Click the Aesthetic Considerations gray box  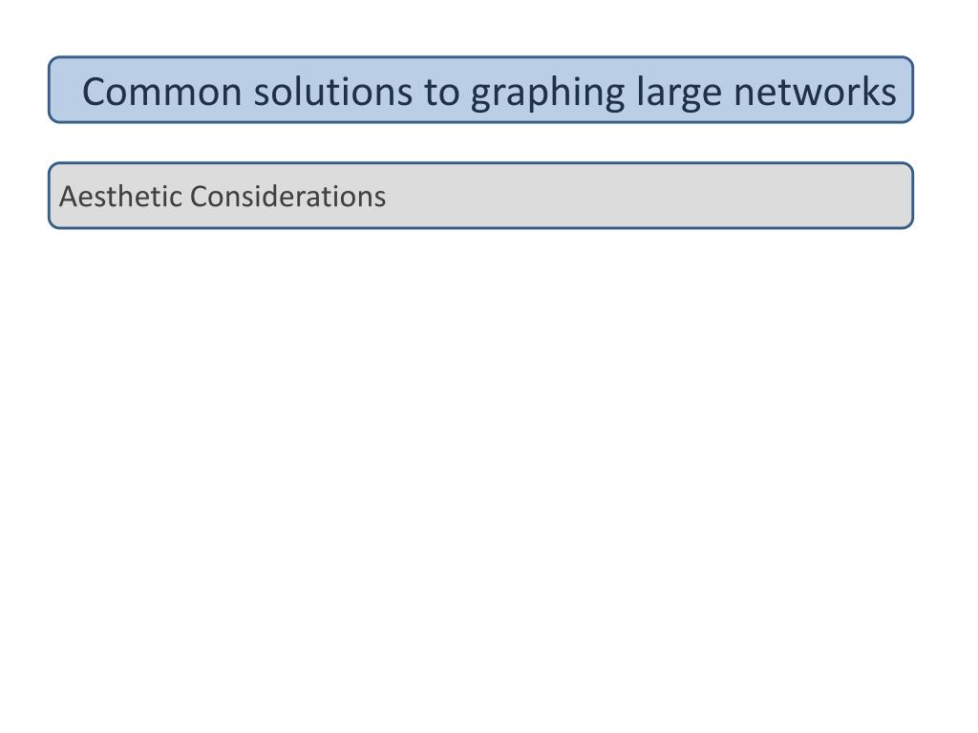click(x=481, y=196)
